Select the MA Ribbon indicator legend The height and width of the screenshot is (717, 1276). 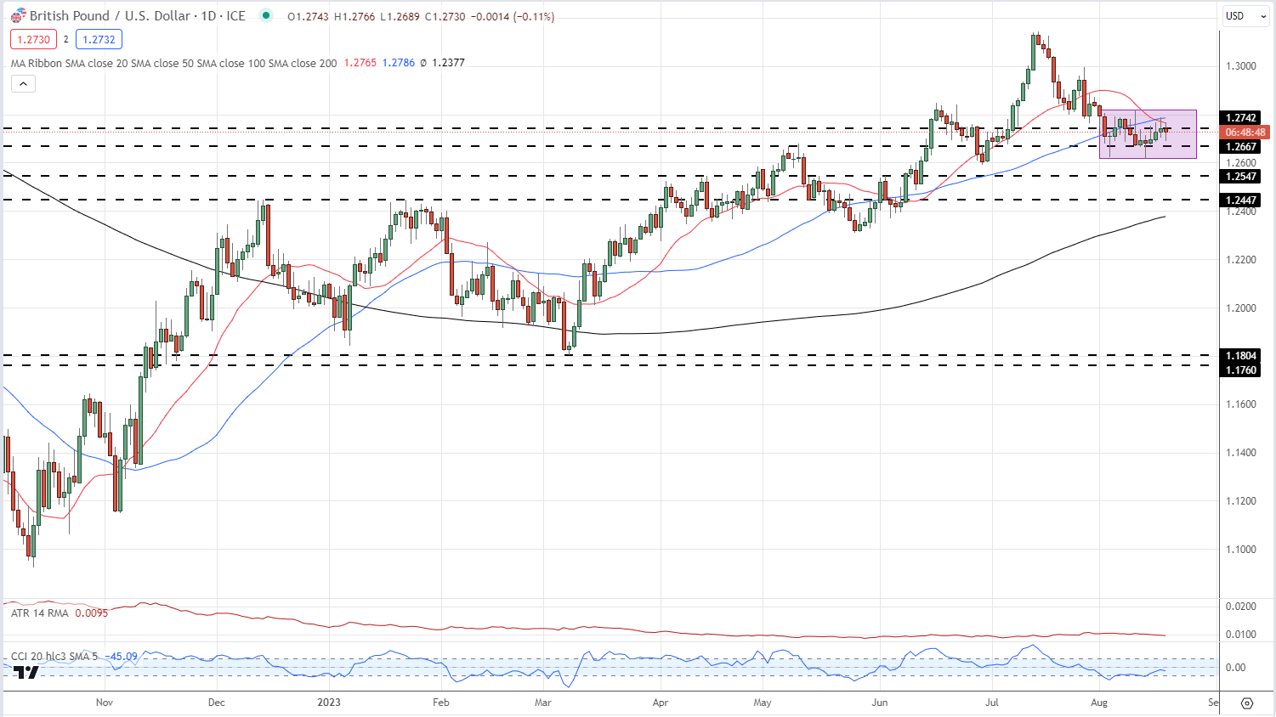174,63
